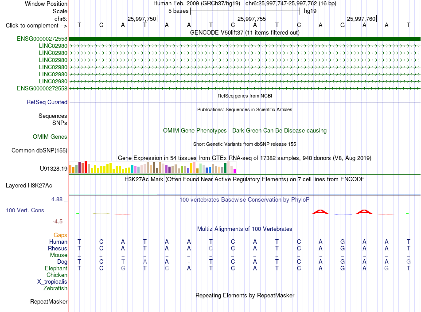The height and width of the screenshot is (312, 421).
Task: Click the faded C in Rhesus row
Action: point(211,248)
